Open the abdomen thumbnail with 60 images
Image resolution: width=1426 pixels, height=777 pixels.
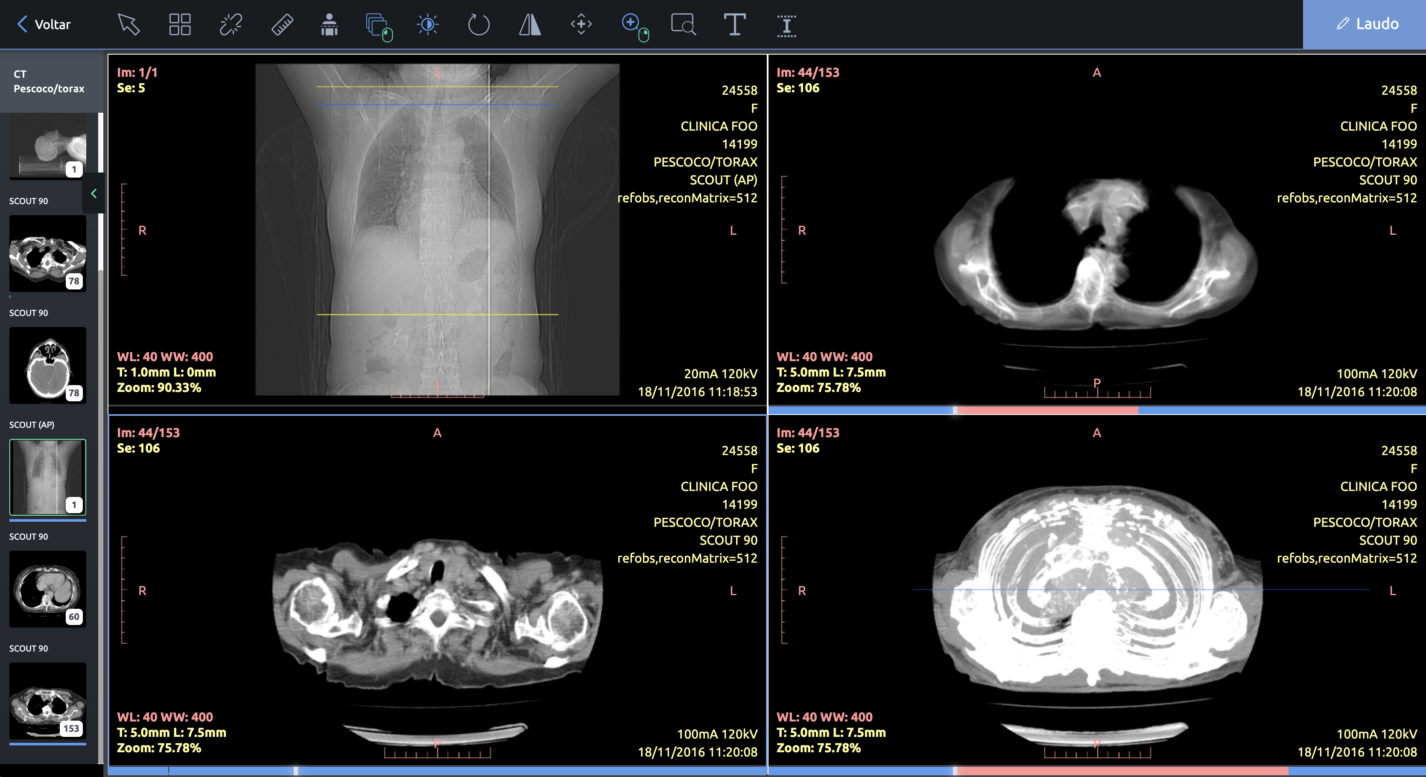(x=48, y=589)
